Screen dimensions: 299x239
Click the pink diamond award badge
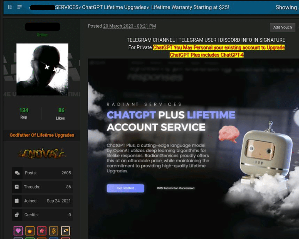click(x=18, y=231)
